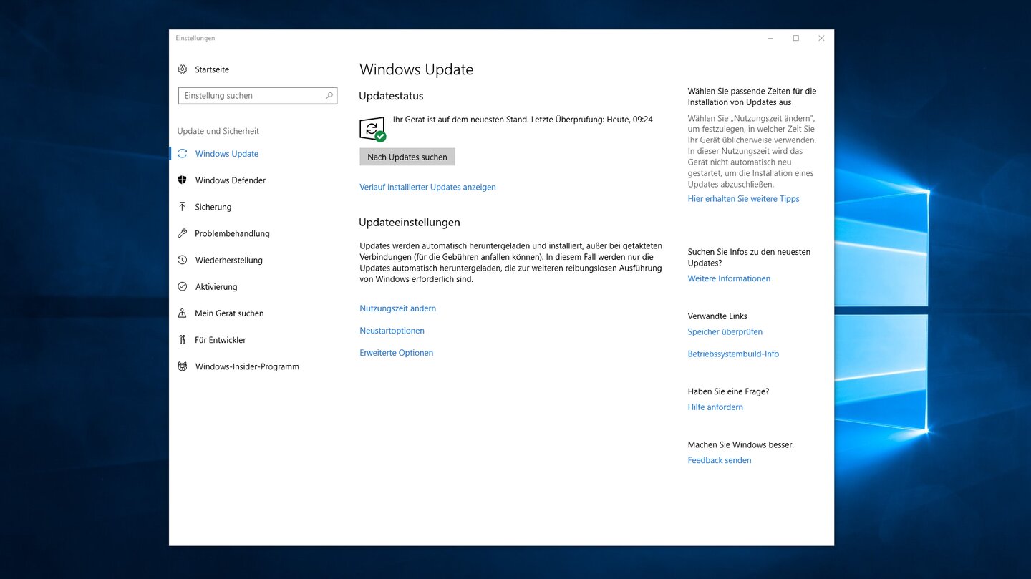Open Erweiterte Optionen link
This screenshot has height=579, width=1031.
[x=396, y=353]
